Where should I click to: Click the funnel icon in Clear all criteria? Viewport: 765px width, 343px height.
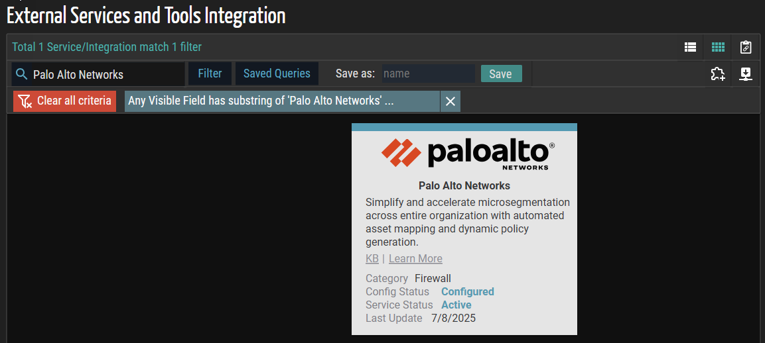(25, 101)
